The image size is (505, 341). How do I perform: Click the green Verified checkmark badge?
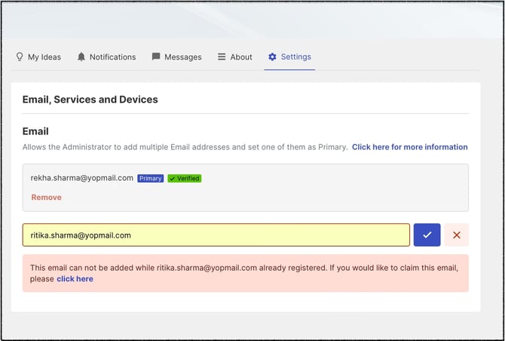185,178
